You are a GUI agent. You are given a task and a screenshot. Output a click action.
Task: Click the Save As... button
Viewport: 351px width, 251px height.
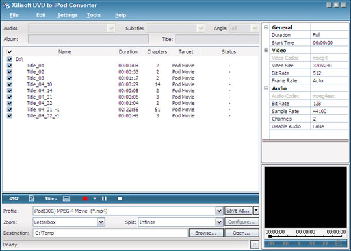pyautogui.click(x=238, y=211)
